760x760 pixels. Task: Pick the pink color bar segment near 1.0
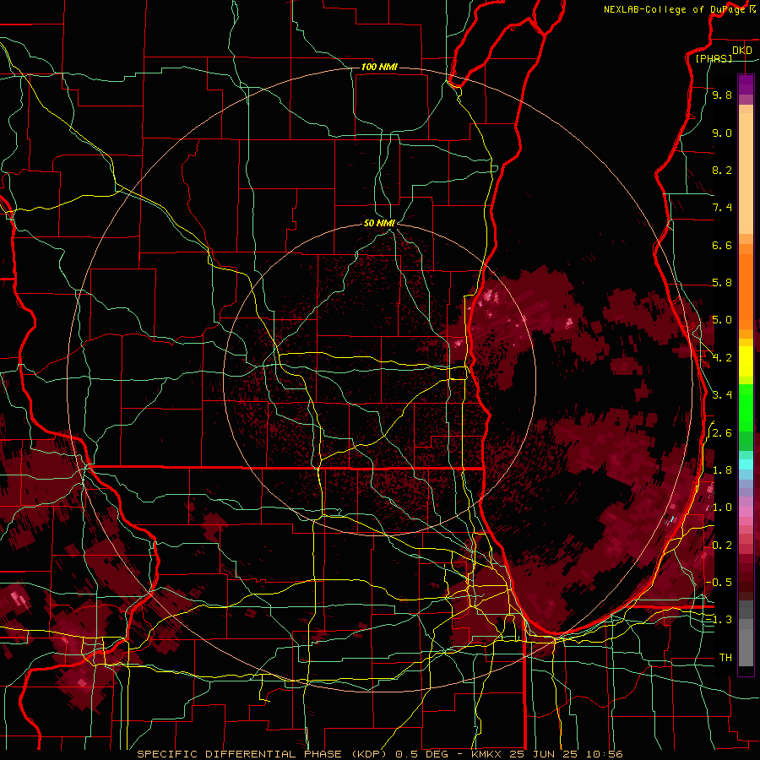click(x=746, y=512)
